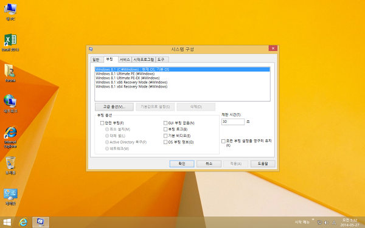
Task: Open the Windows Start button
Action: (x=7, y=222)
